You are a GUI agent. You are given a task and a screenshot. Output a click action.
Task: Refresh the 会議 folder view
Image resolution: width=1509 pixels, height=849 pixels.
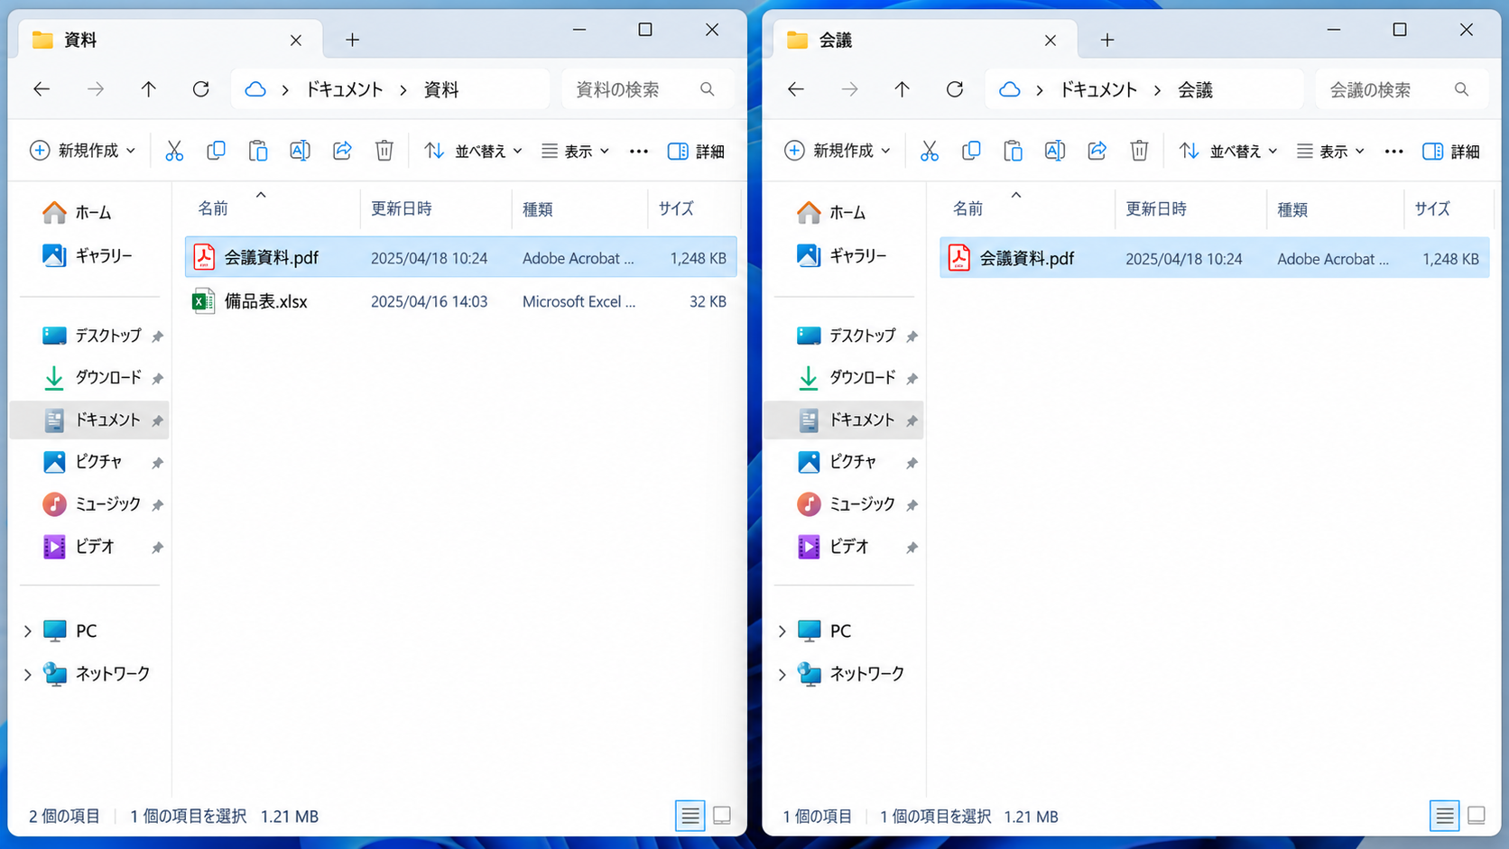pyautogui.click(x=955, y=89)
